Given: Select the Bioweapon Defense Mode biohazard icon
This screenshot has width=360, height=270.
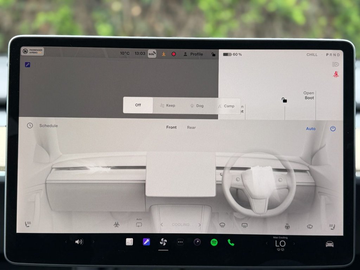Looking at the screenshot, I should (117, 225).
